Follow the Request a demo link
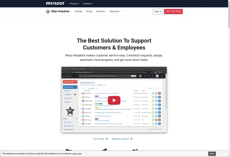230x157 pixels. [x=120, y=139]
